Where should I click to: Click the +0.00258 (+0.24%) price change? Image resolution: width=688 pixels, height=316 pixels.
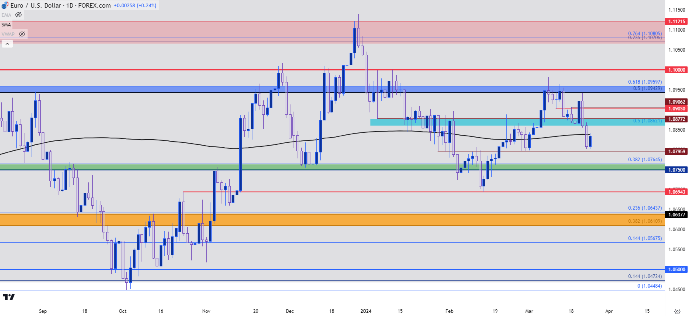click(x=135, y=6)
